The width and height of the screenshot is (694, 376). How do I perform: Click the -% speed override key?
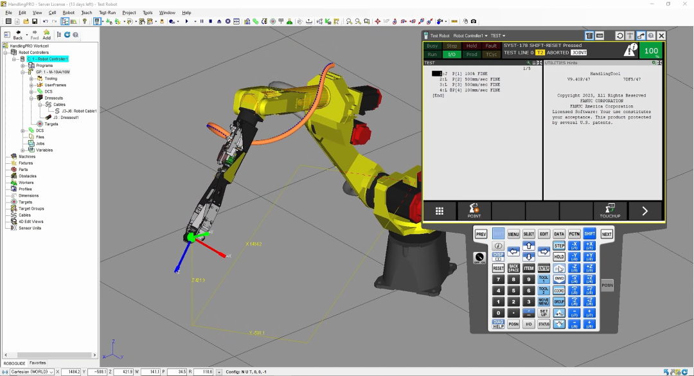[x=559, y=324]
